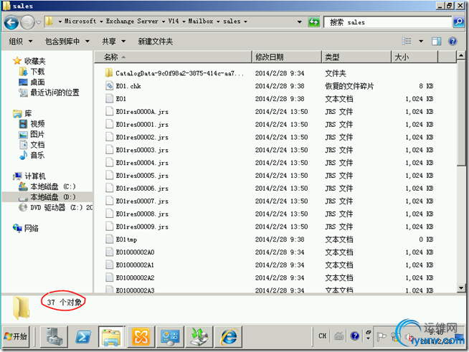Click 新建文件夹 button

[x=155, y=42]
